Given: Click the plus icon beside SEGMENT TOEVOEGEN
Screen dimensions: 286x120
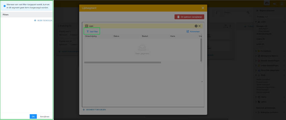Looking at the screenshot, I should [84, 110].
